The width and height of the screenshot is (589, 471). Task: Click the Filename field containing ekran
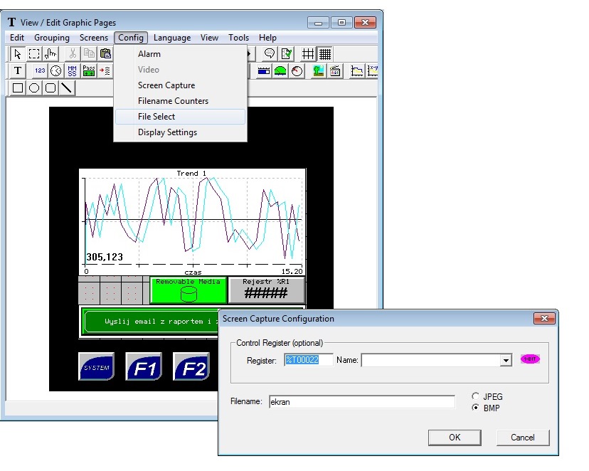(x=362, y=402)
